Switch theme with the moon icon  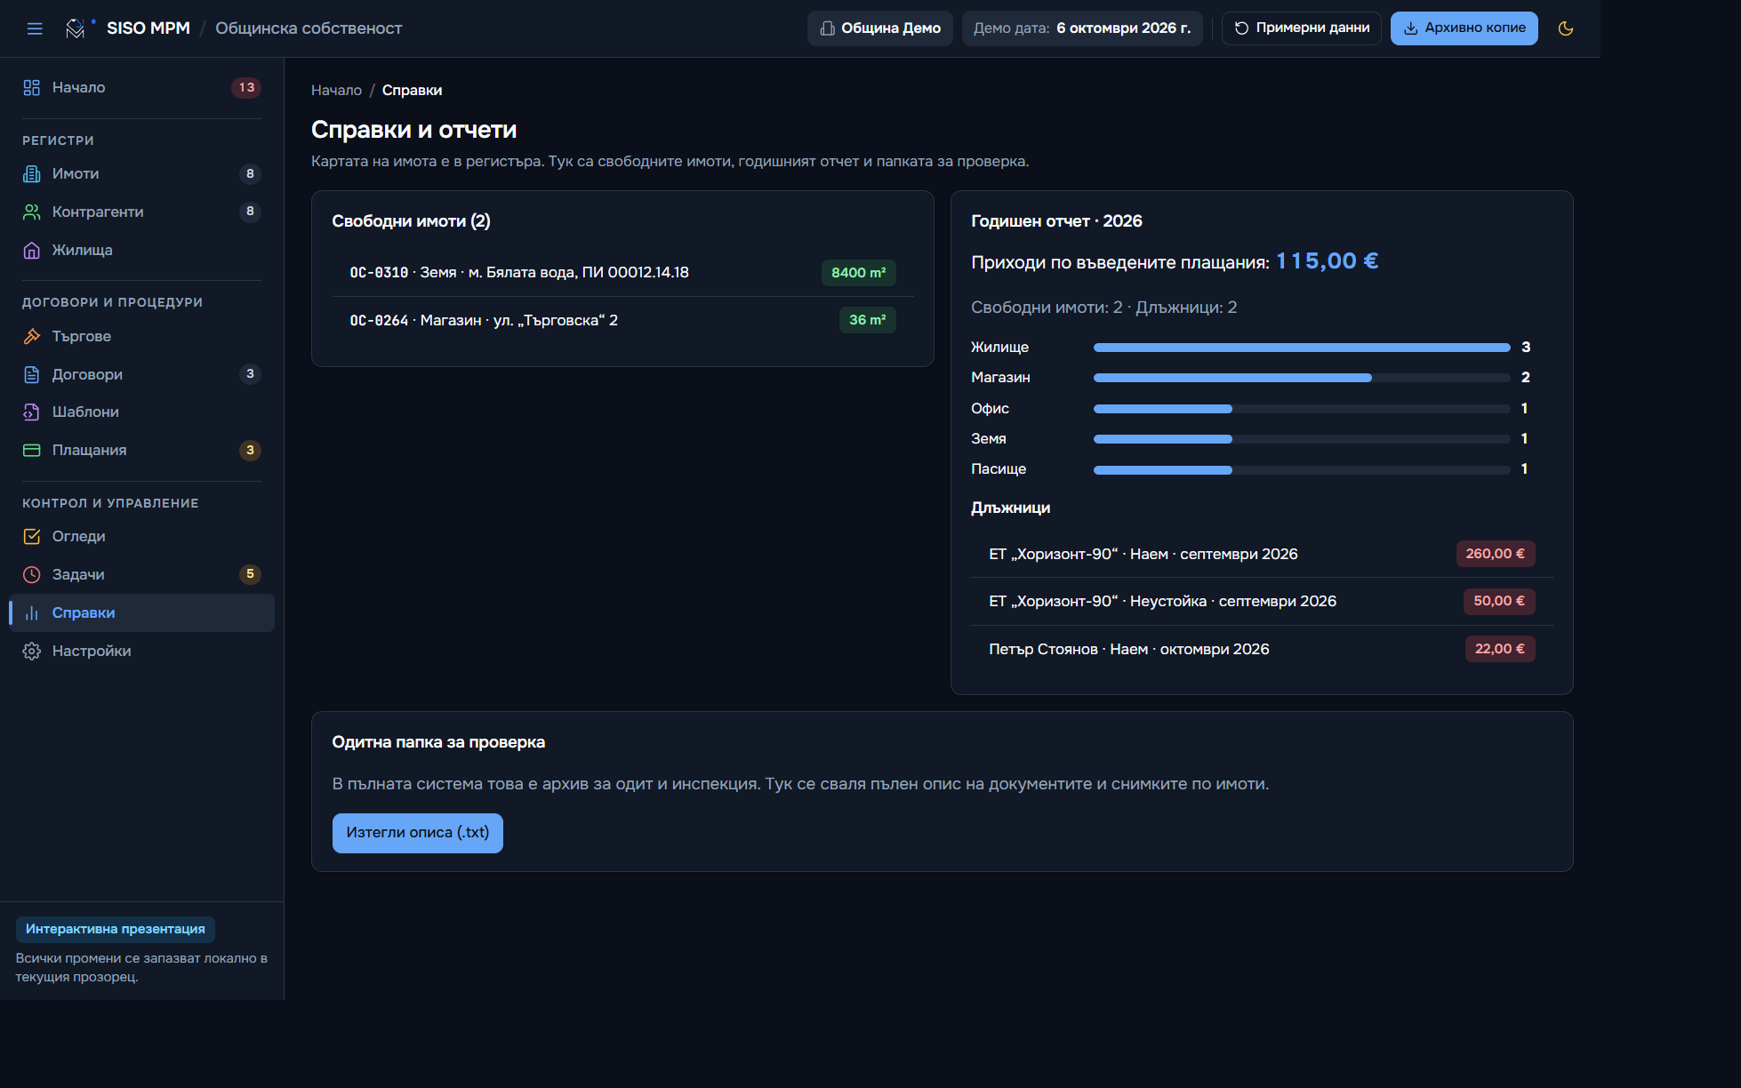[x=1566, y=28]
